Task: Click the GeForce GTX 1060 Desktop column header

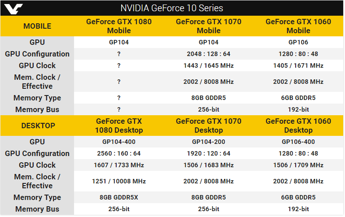Action: 298,126
